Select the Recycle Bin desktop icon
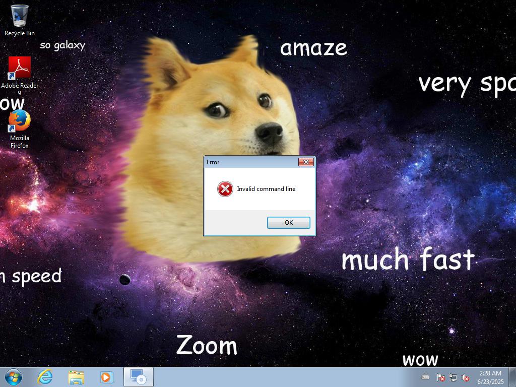Image resolution: width=516 pixels, height=387 pixels. click(x=20, y=20)
